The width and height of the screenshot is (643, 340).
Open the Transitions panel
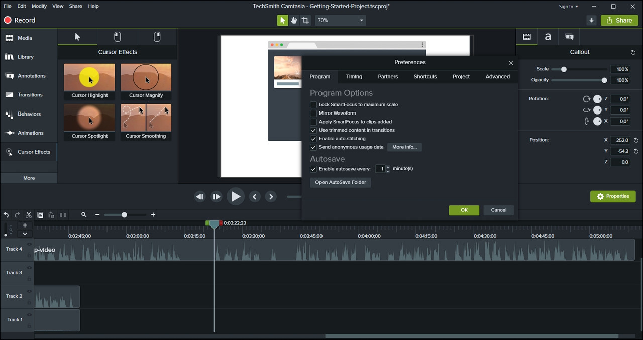pyautogui.click(x=29, y=95)
